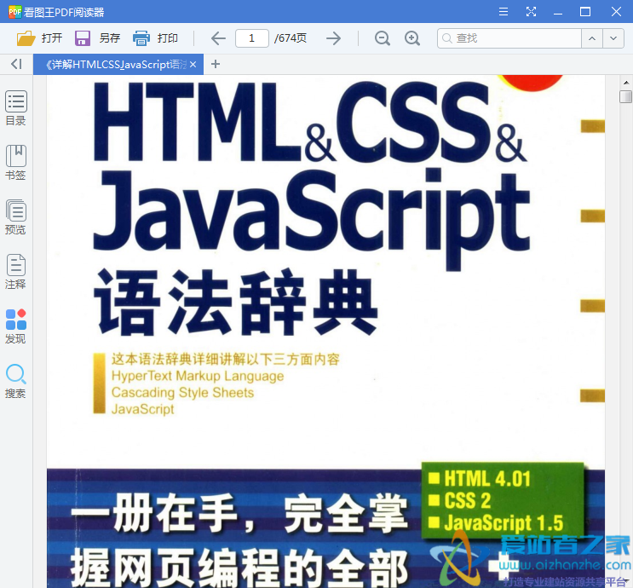Open the 发现 discover panel
This screenshot has height=588, width=633.
pos(15,326)
